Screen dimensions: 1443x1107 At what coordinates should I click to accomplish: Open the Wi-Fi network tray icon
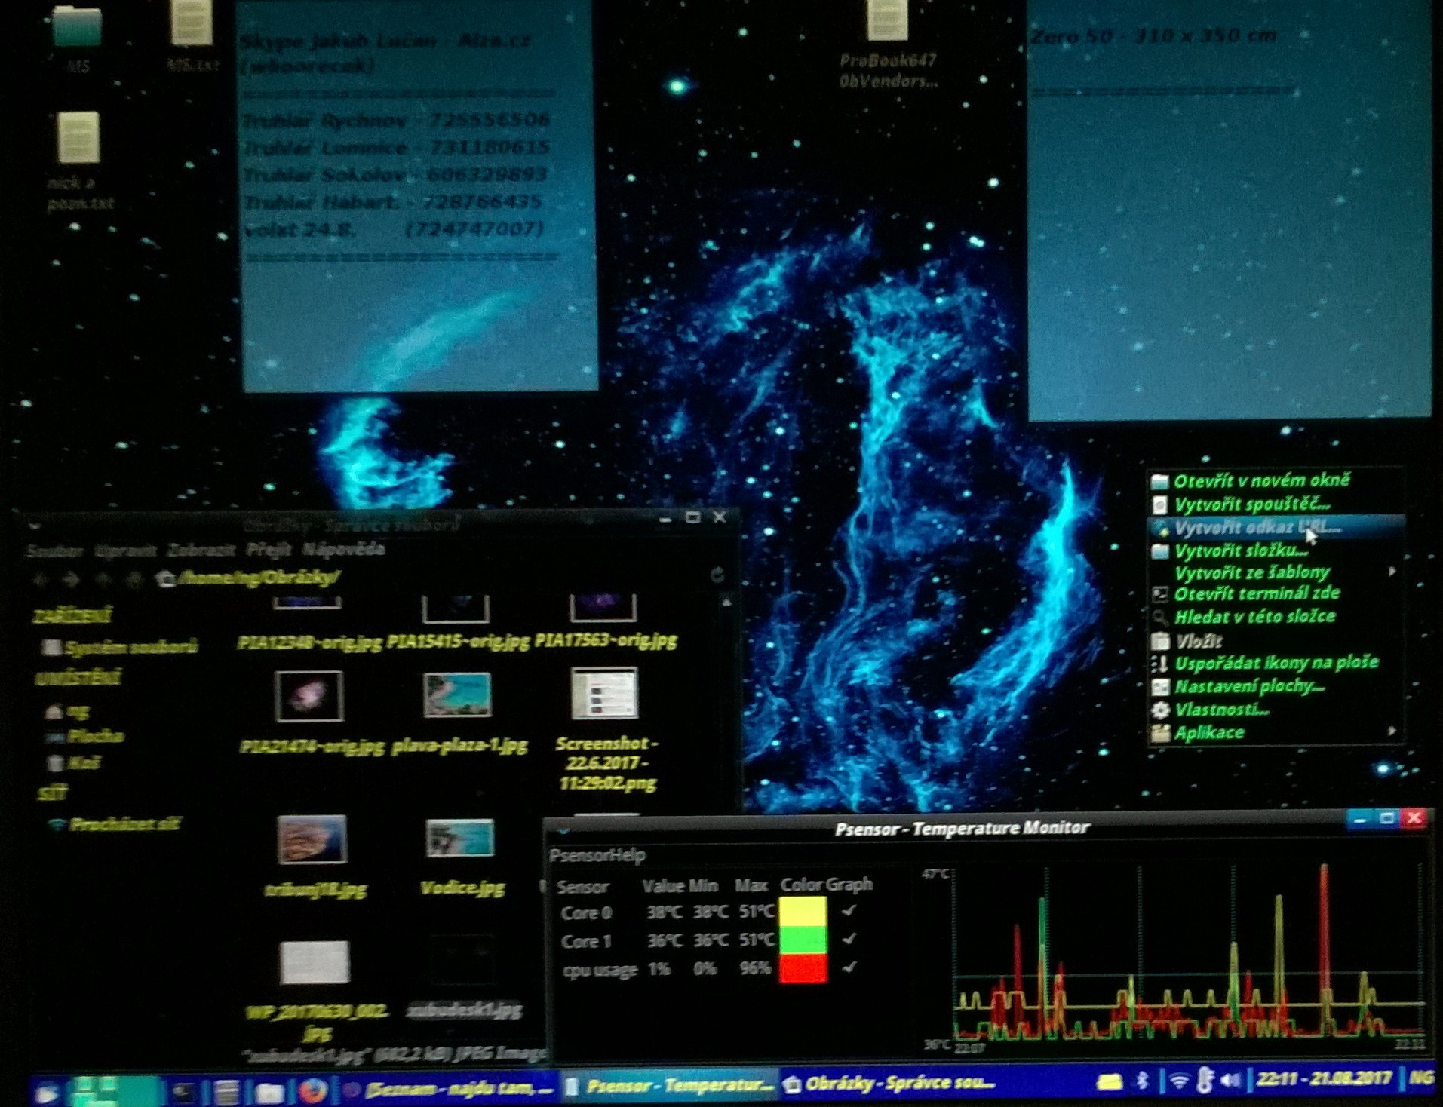tap(1178, 1081)
